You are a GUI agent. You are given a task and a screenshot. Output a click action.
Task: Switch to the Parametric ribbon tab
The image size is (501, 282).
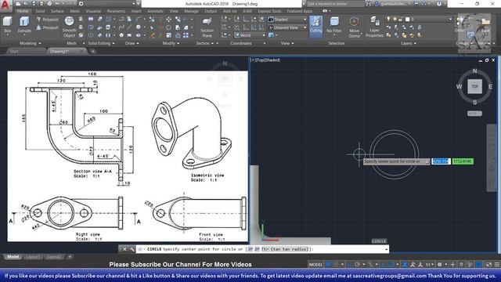pyautogui.click(x=116, y=11)
